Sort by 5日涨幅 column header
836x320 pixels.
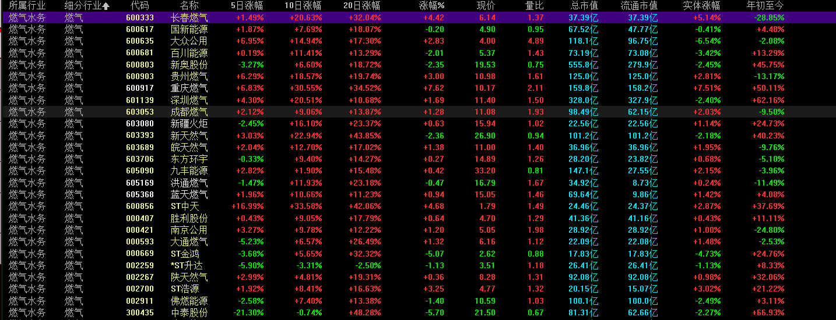[x=247, y=6]
